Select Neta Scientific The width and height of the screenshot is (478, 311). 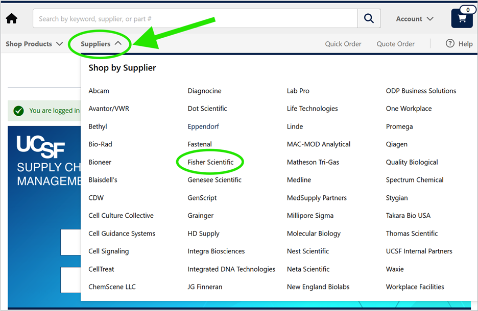tap(308, 269)
